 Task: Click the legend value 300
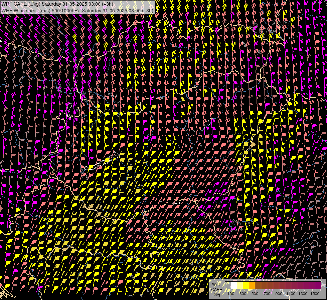click(x=243, y=294)
